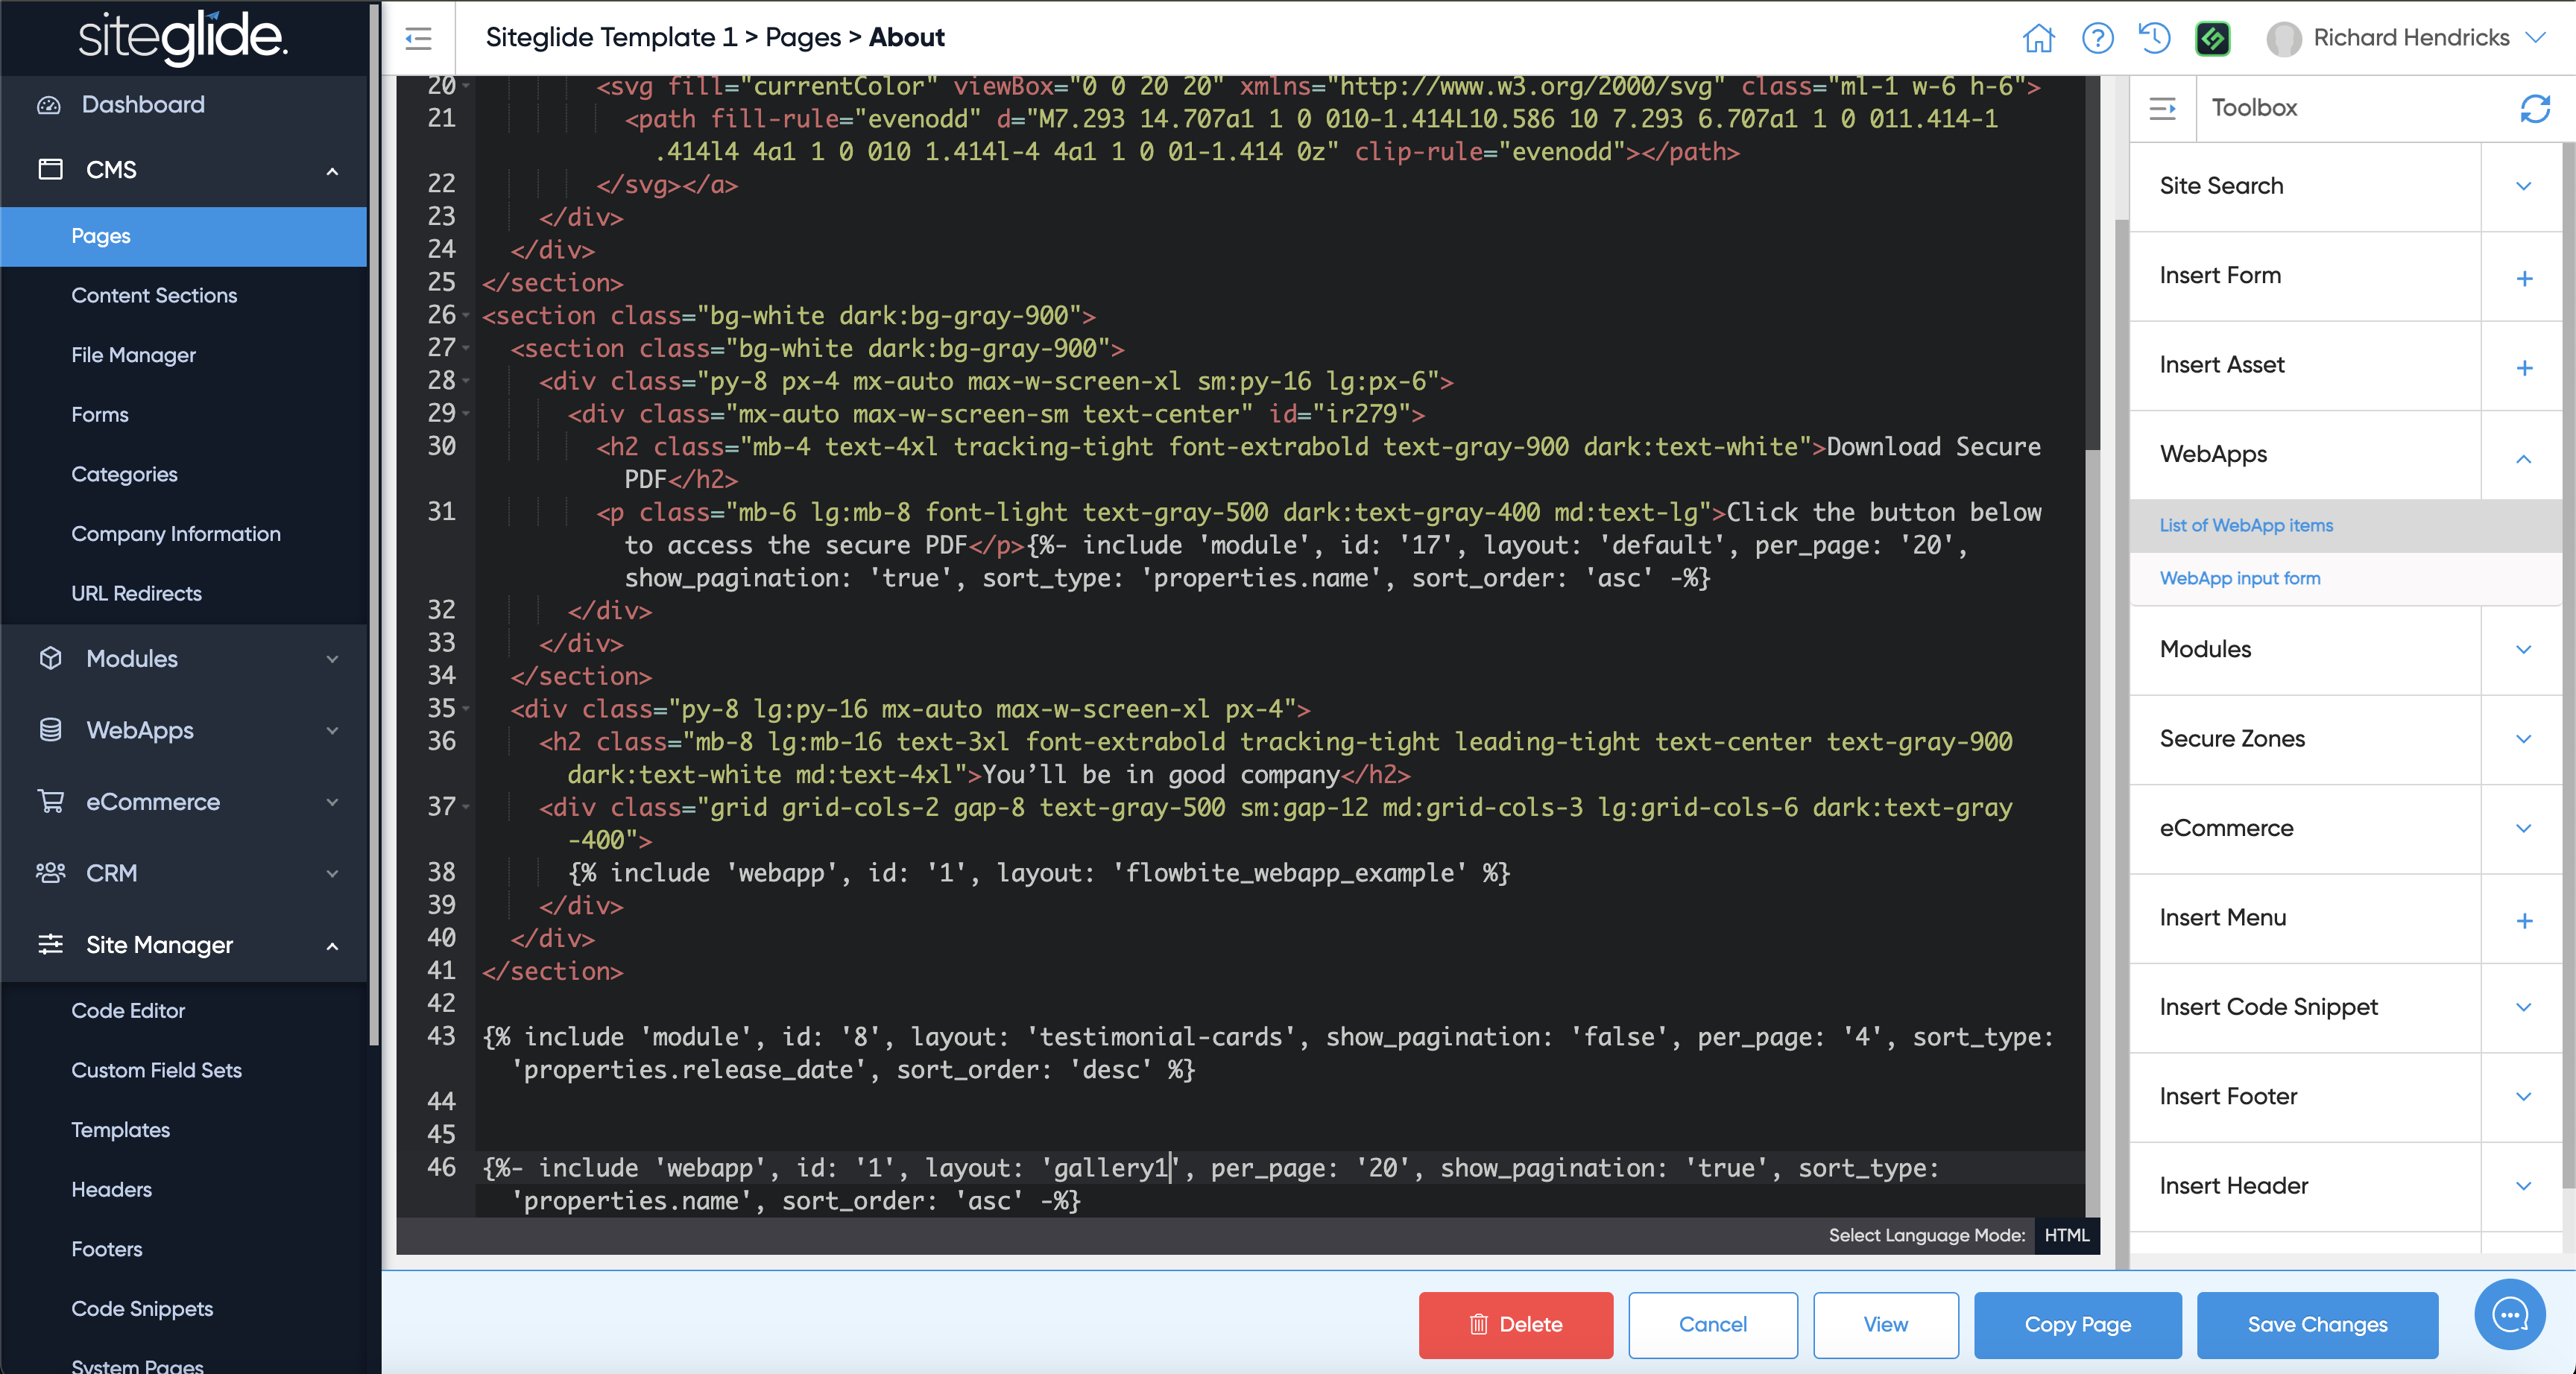This screenshot has height=1374, width=2576.
Task: Open Content Sections in the CMS menu
Action: (154, 296)
